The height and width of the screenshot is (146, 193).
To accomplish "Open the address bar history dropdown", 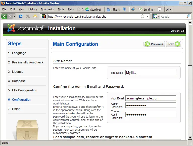I will tap(148, 16).
